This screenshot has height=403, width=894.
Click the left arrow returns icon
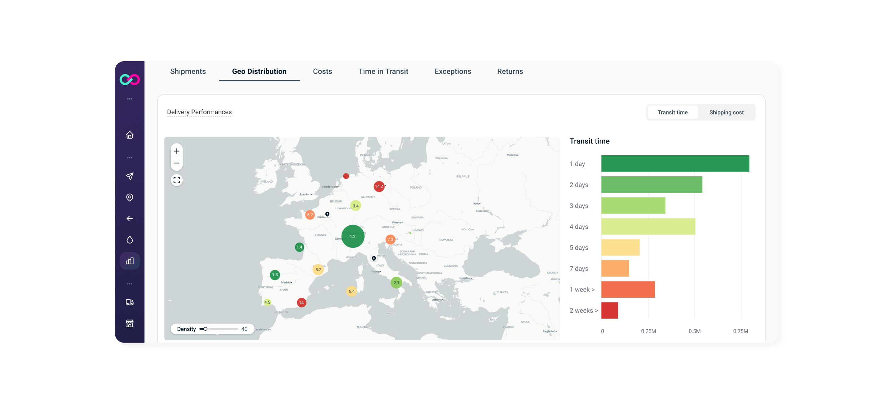(x=130, y=218)
